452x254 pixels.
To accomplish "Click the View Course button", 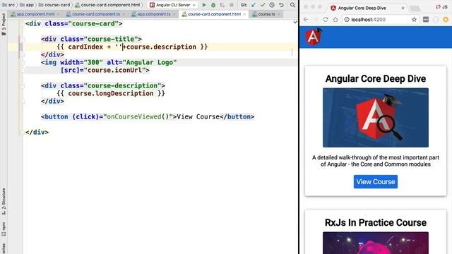I will [376, 182].
